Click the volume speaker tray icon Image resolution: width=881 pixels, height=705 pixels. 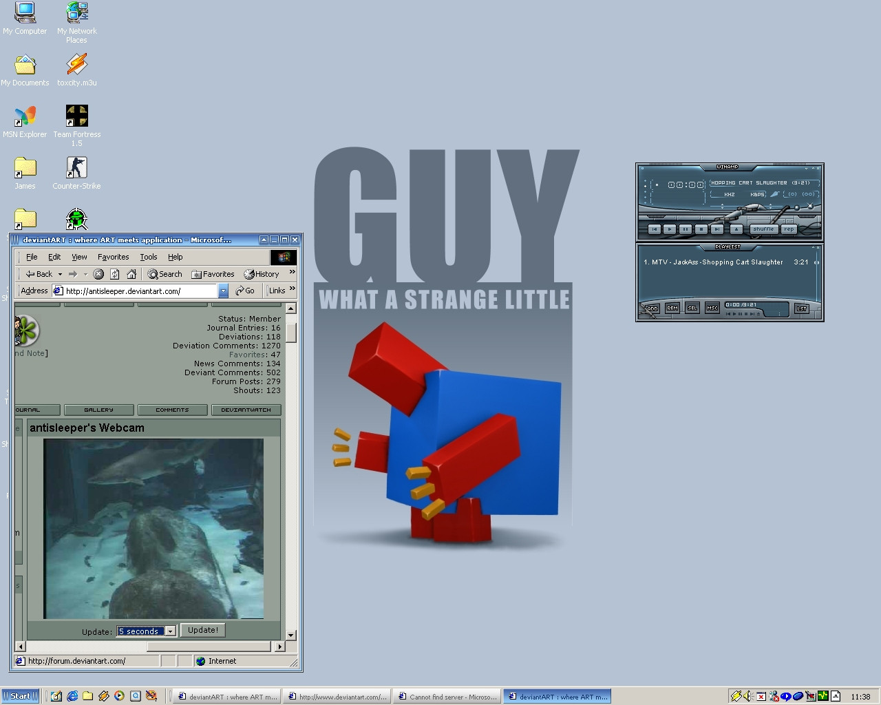coord(748,696)
